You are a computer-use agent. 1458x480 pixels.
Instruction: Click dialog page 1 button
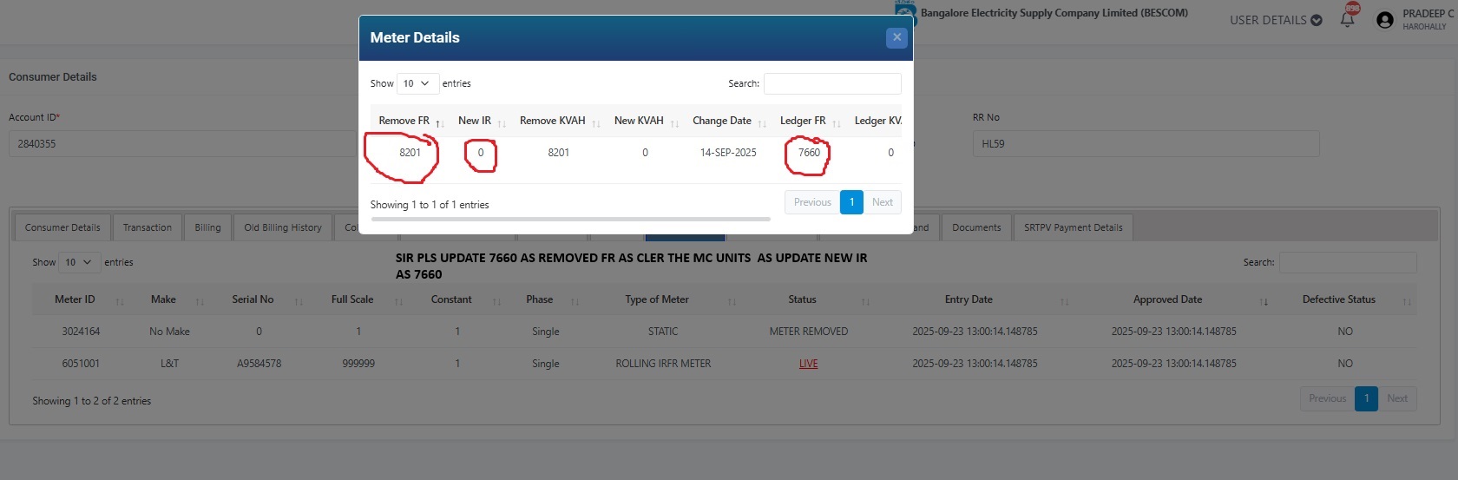tap(851, 202)
